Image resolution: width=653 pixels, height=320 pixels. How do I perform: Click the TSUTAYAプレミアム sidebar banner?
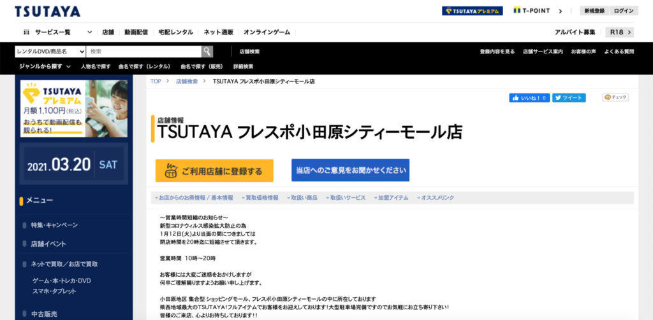coord(74,108)
